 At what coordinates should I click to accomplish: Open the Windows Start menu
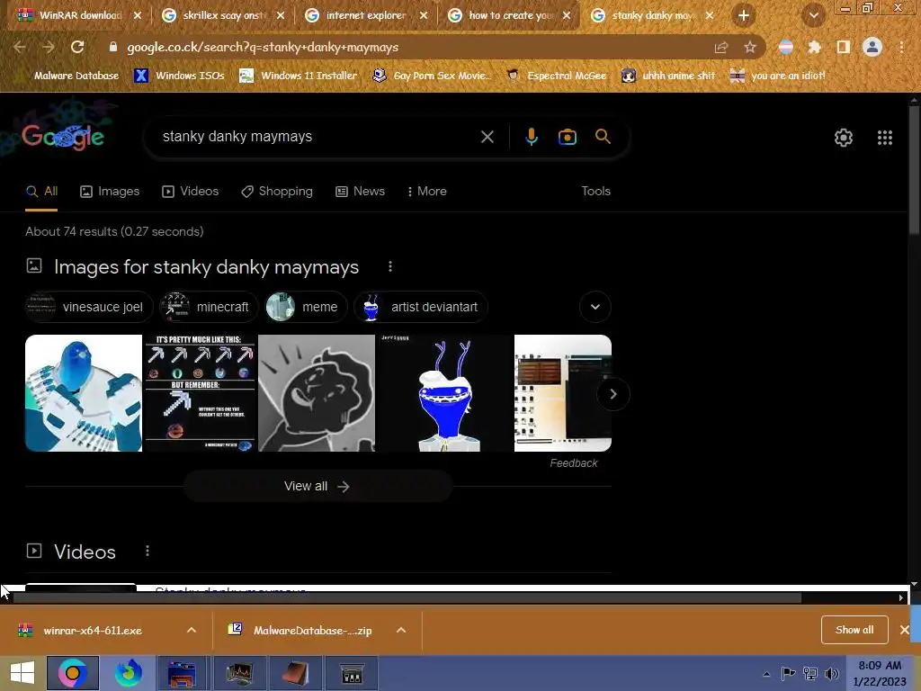coord(22,673)
